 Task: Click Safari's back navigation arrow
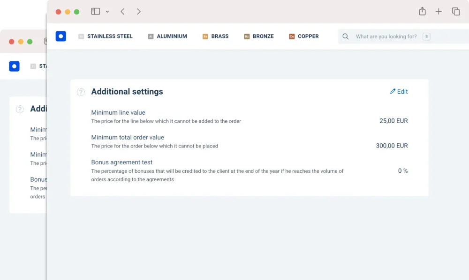click(x=122, y=11)
